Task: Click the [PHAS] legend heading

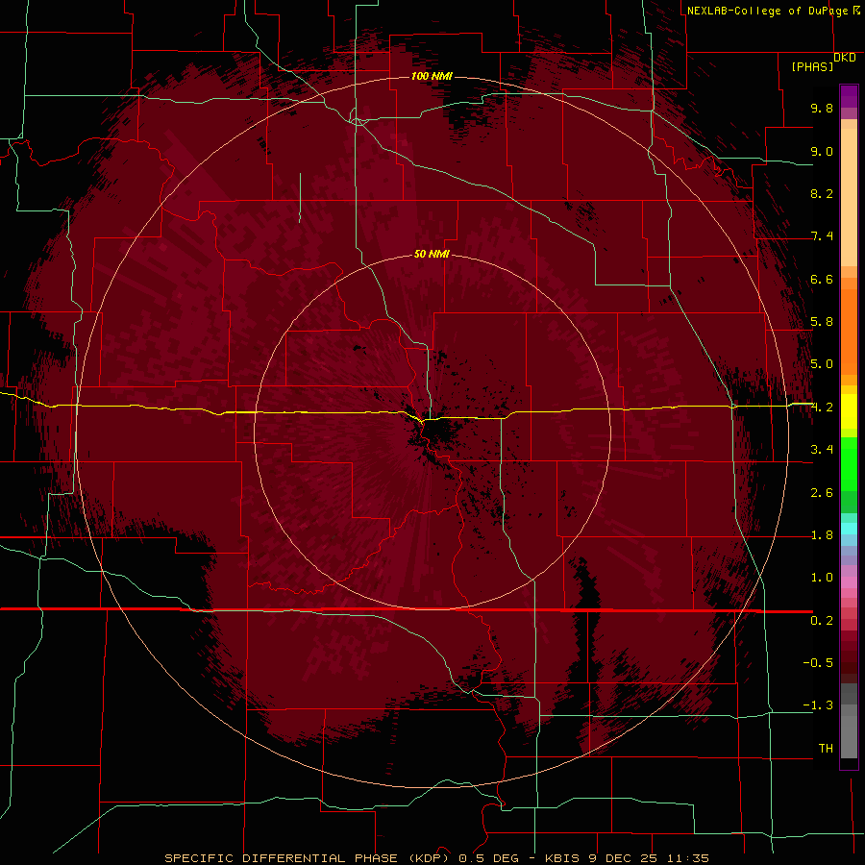Action: coord(812,67)
